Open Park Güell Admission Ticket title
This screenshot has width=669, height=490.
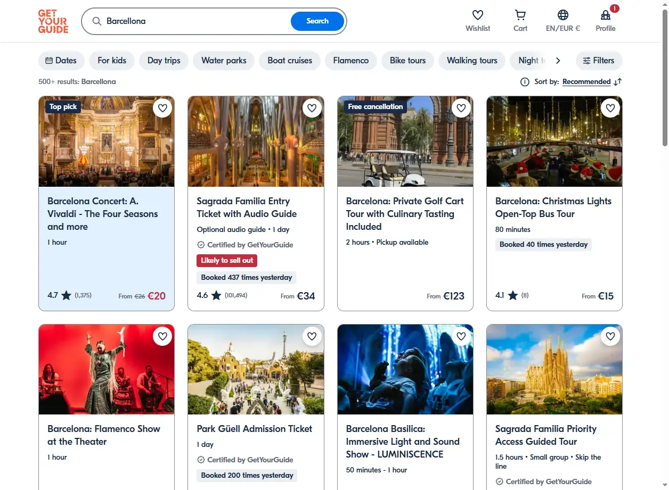255,429
